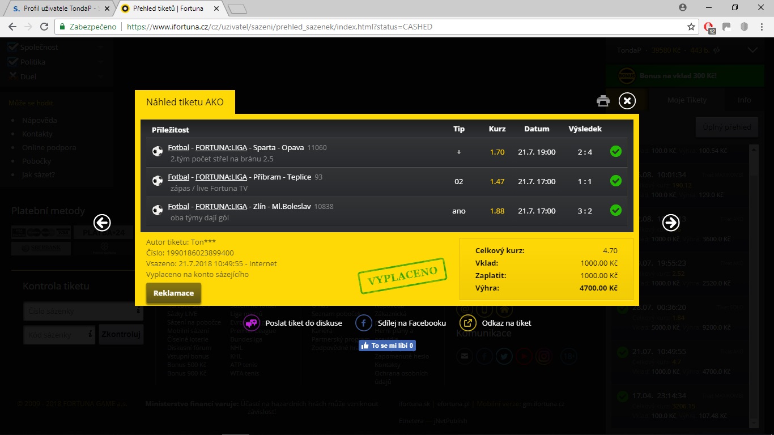Click the Kód sázenky input field
This screenshot has width=774, height=435.
(59, 335)
